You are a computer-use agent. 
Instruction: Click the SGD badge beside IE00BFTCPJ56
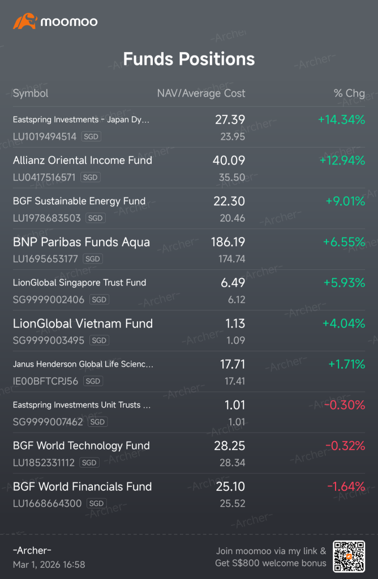[93, 381]
